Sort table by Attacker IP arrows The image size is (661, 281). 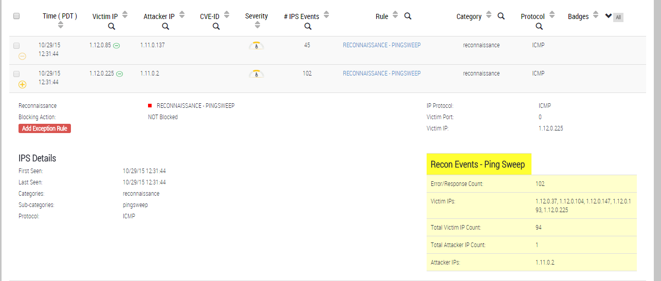point(181,15)
